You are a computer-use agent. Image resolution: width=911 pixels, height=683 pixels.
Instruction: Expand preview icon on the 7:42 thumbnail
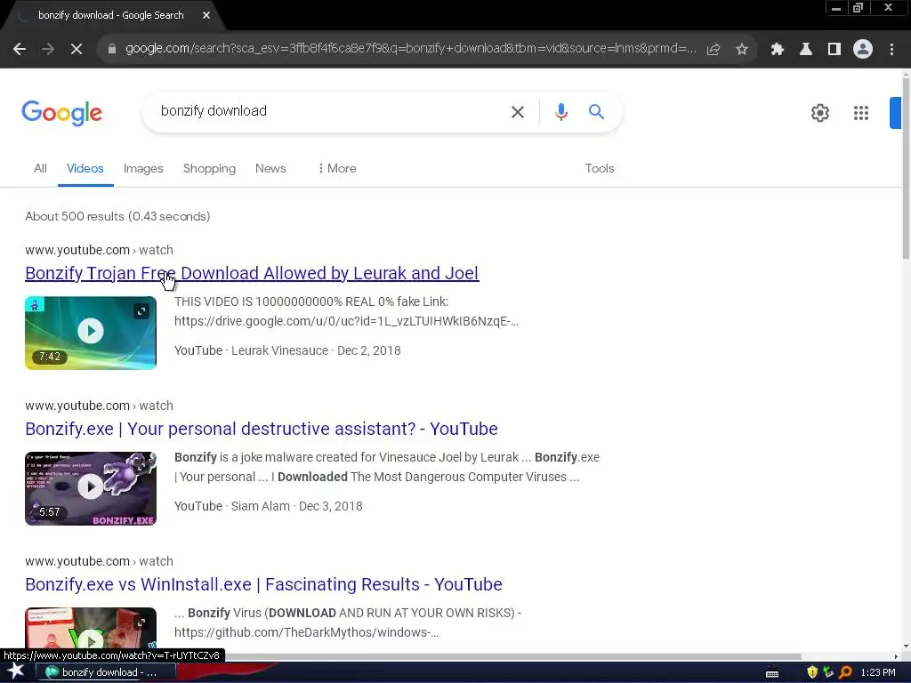click(x=141, y=312)
